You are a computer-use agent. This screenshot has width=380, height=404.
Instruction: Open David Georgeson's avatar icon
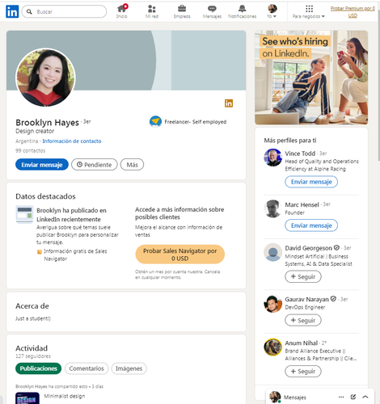click(x=272, y=252)
